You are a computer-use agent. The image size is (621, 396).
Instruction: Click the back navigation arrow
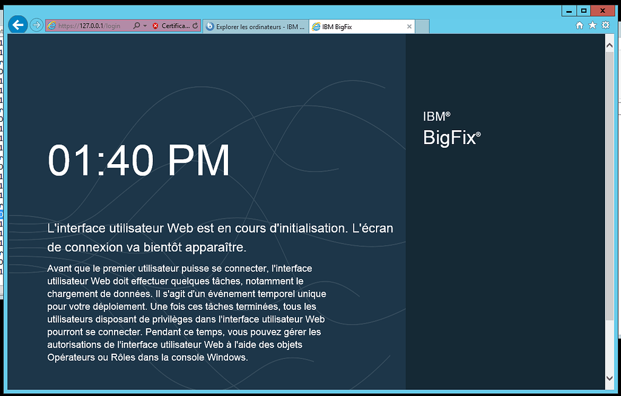(x=18, y=25)
